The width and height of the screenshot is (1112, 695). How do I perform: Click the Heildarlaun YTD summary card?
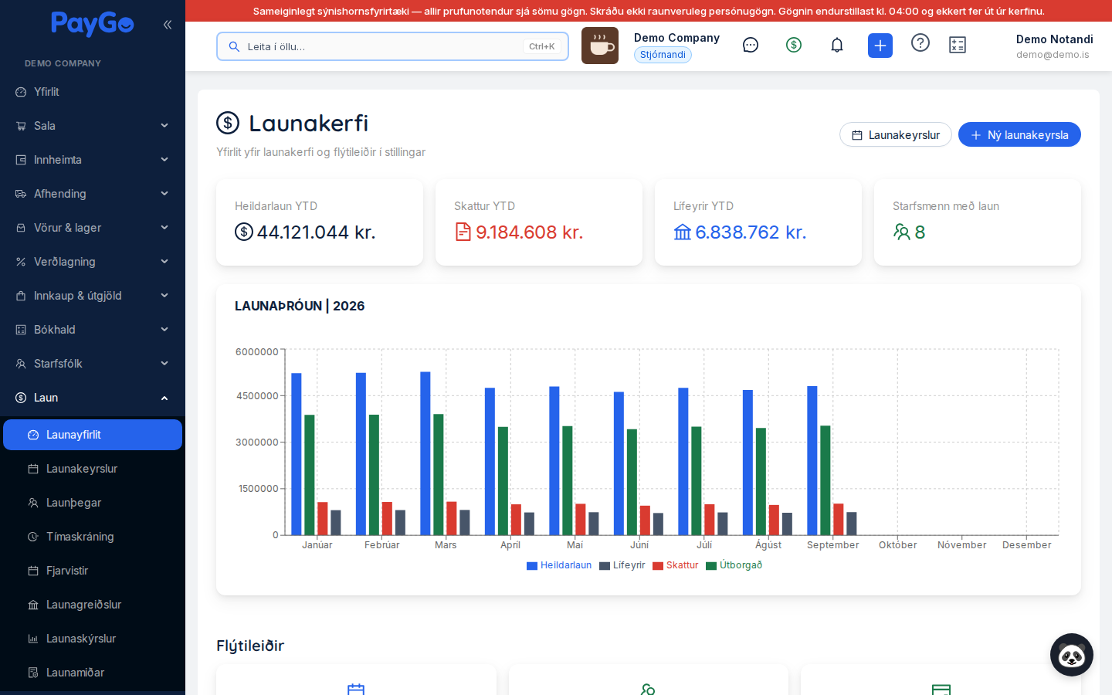click(320, 222)
